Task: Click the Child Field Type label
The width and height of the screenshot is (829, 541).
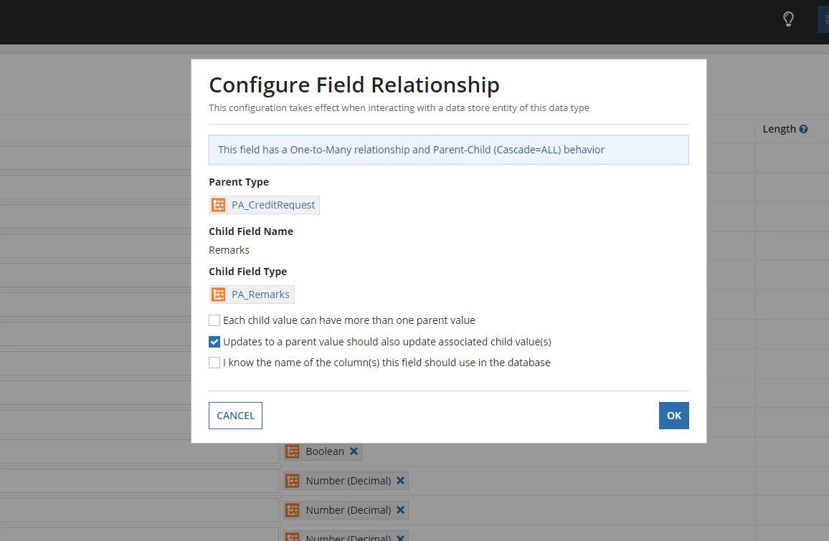Action: point(247,272)
